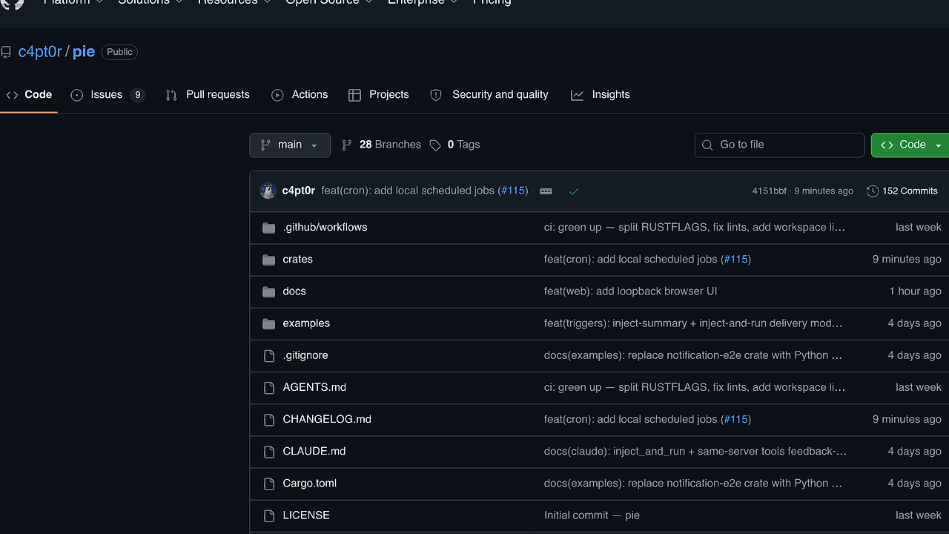Screen dimensions: 949x534
Task: Open 'Initial commit — pie' commit message
Action: click(x=592, y=515)
